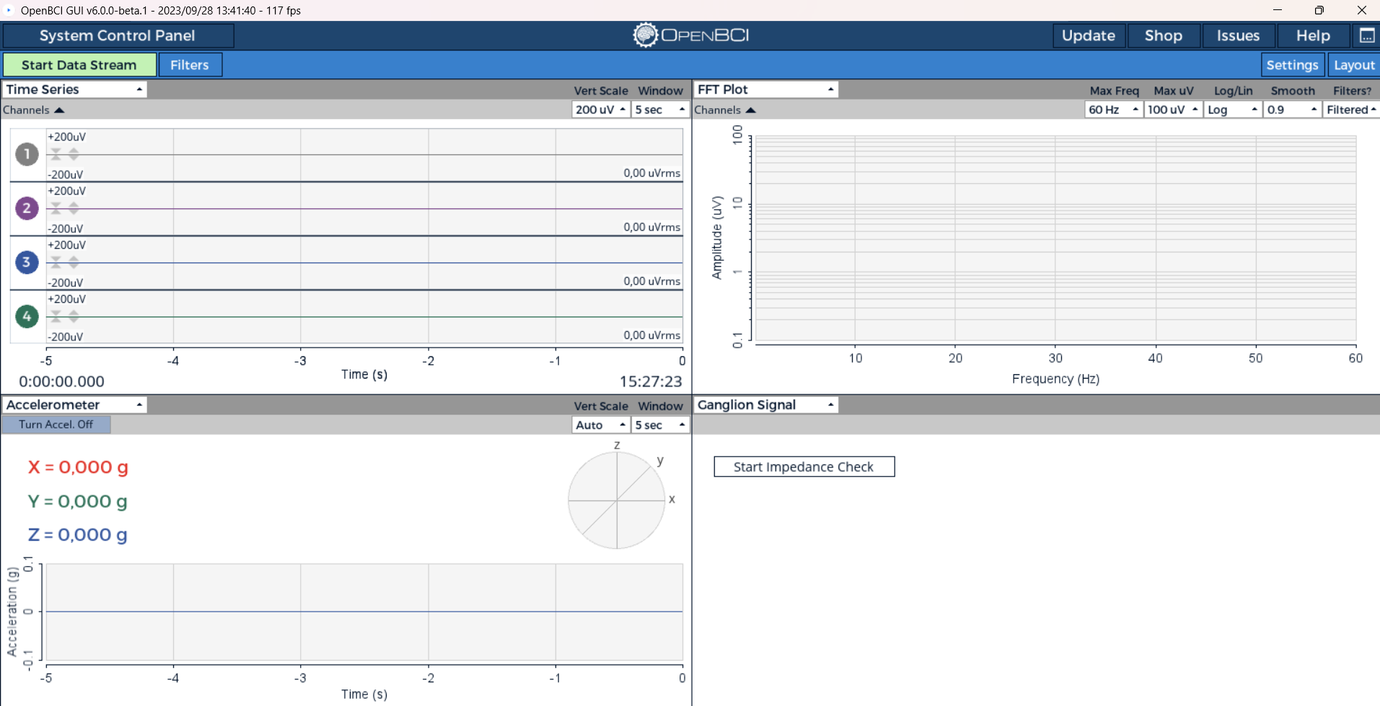
Task: Close the OpenBCI GUI window
Action: pyautogui.click(x=1361, y=10)
